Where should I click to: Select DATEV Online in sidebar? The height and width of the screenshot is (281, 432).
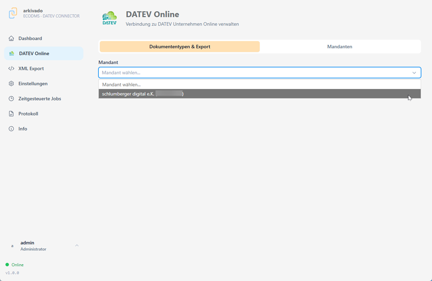(44, 53)
